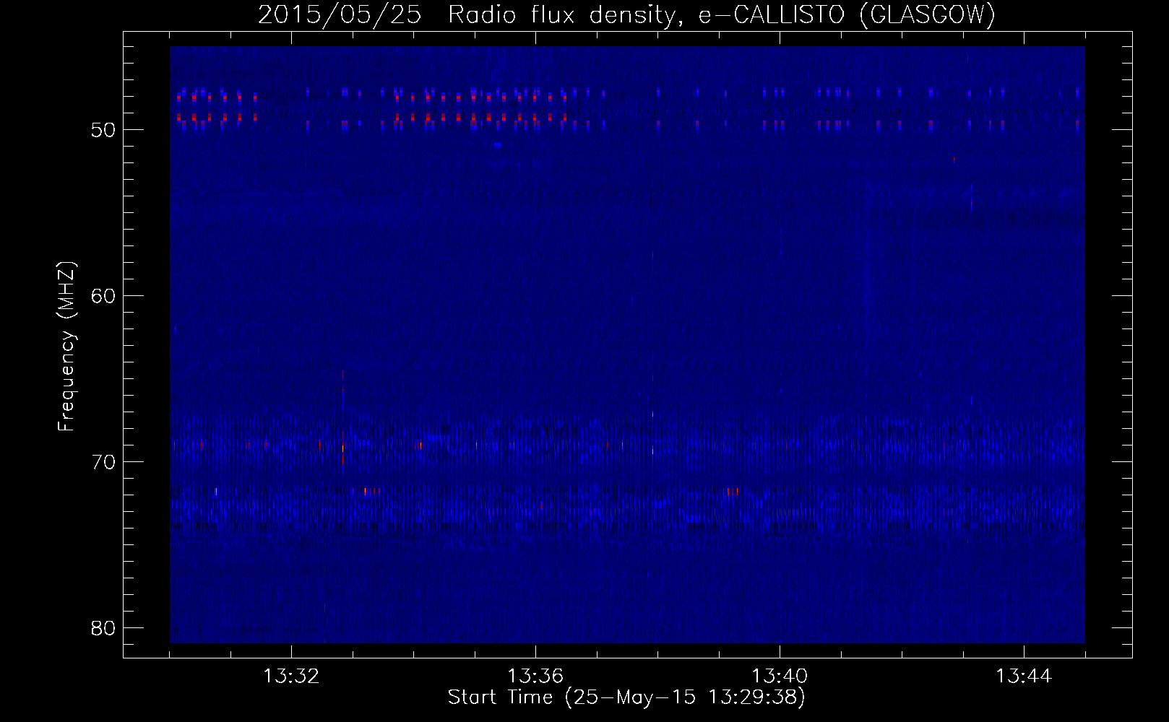Viewport: 1169px width, 722px height.
Task: Click the time tick label 13:40
Action: [780, 677]
